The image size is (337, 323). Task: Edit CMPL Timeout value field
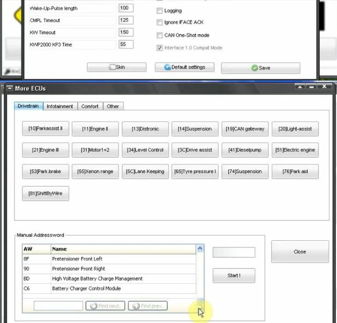pos(126,20)
